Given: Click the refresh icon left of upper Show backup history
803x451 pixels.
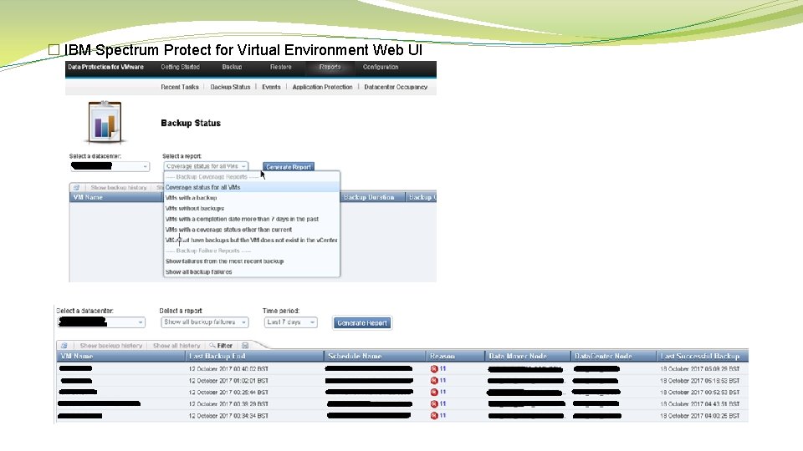Looking at the screenshot, I should pos(76,188).
